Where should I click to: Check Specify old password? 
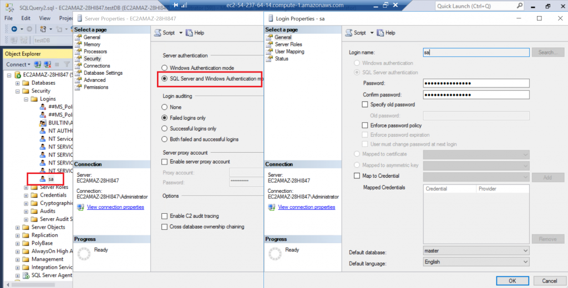(x=365, y=105)
